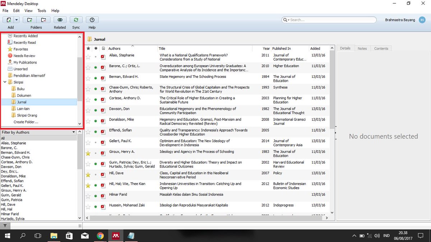Open PDF icon for Hussein, Mohamad Zaki
The image size is (431, 242).
pyautogui.click(x=103, y=207)
